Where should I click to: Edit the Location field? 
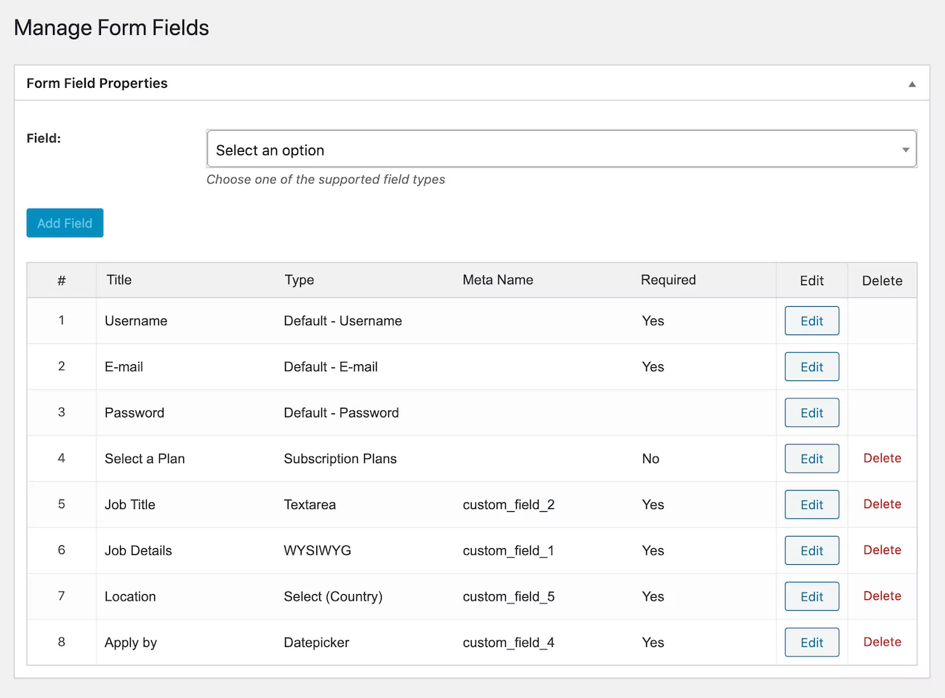click(811, 596)
